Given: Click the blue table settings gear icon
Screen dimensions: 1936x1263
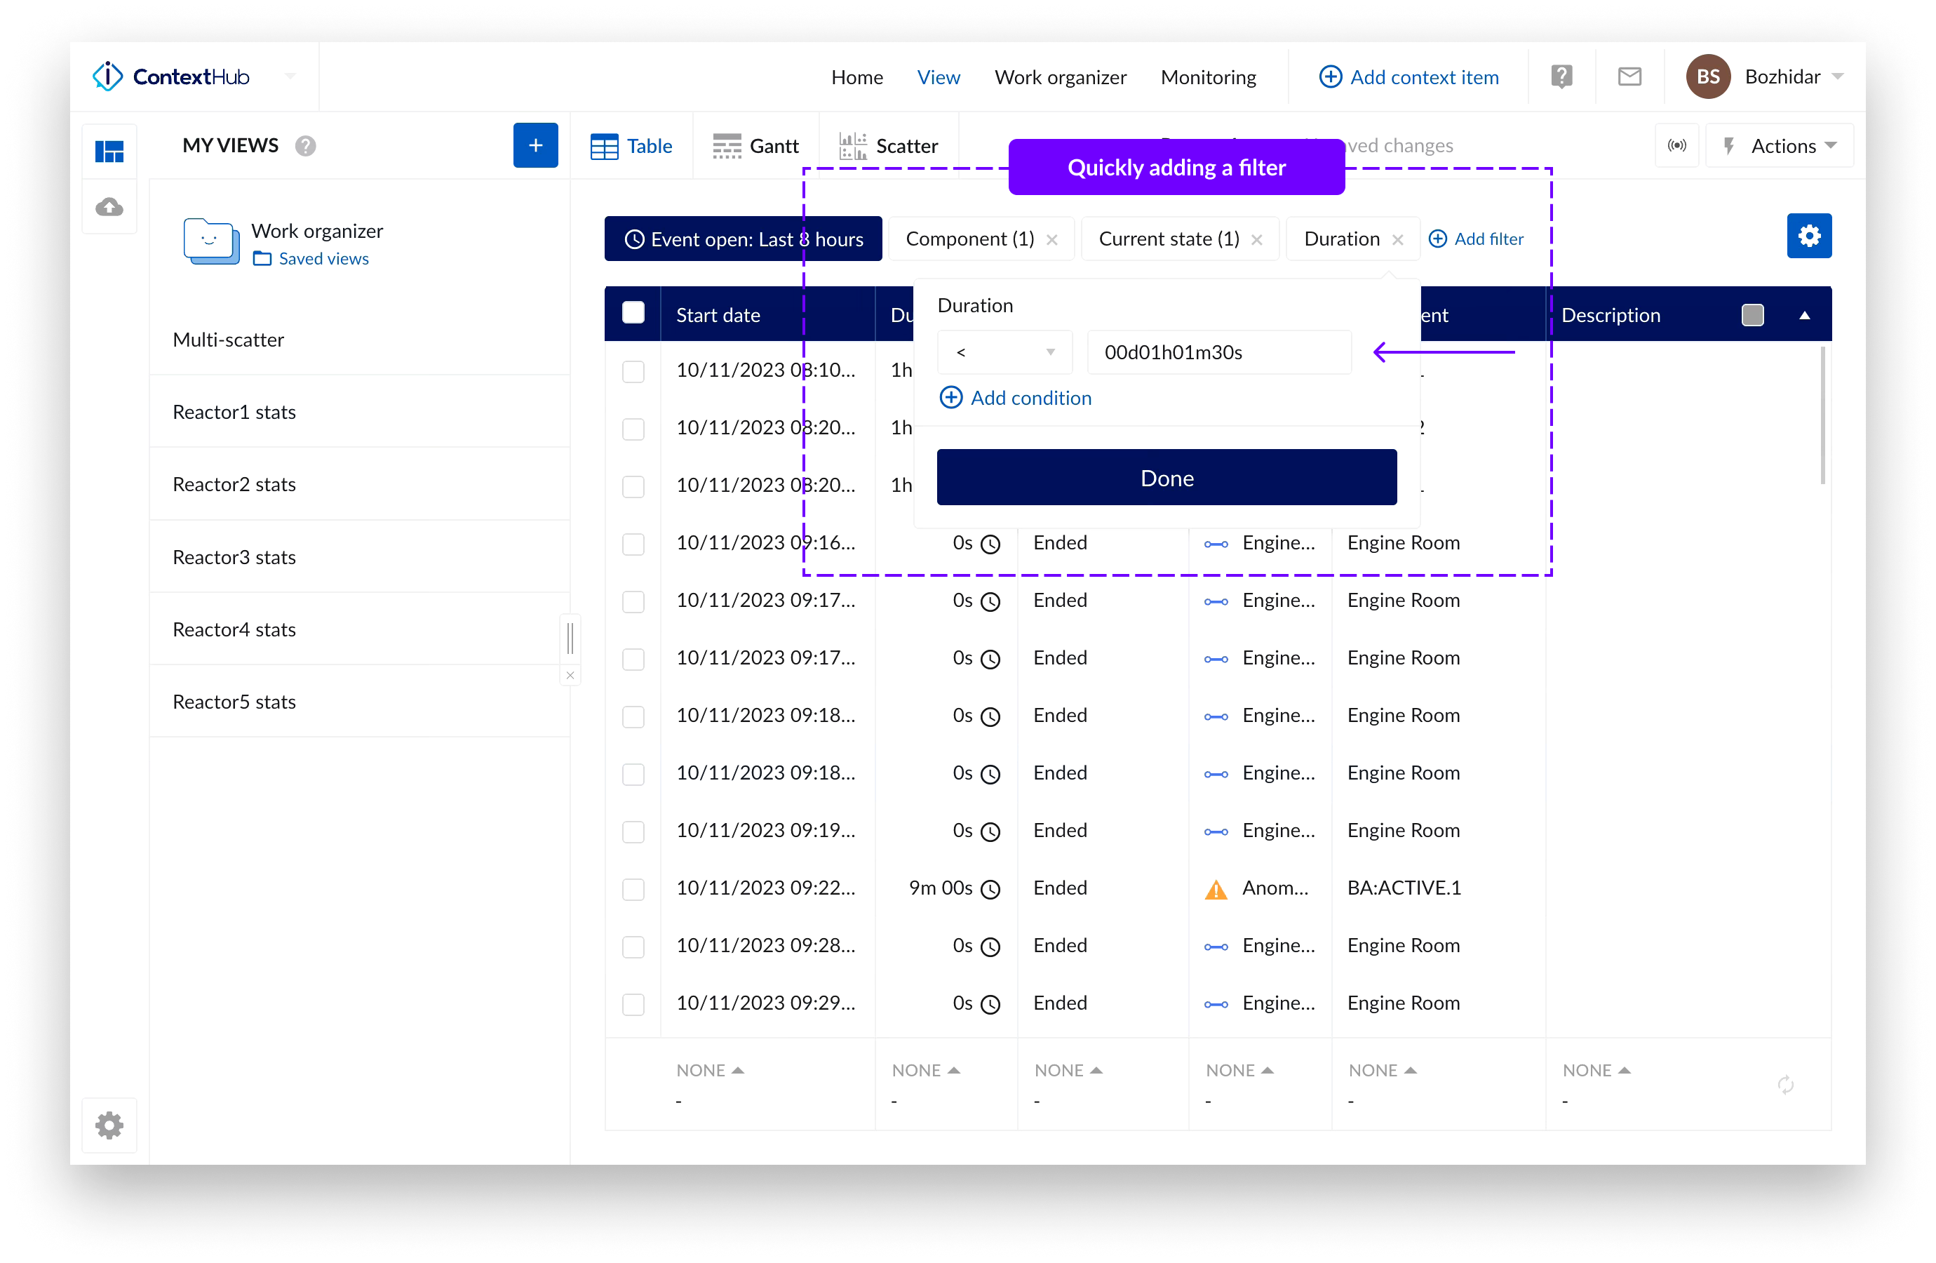Looking at the screenshot, I should [x=1808, y=236].
